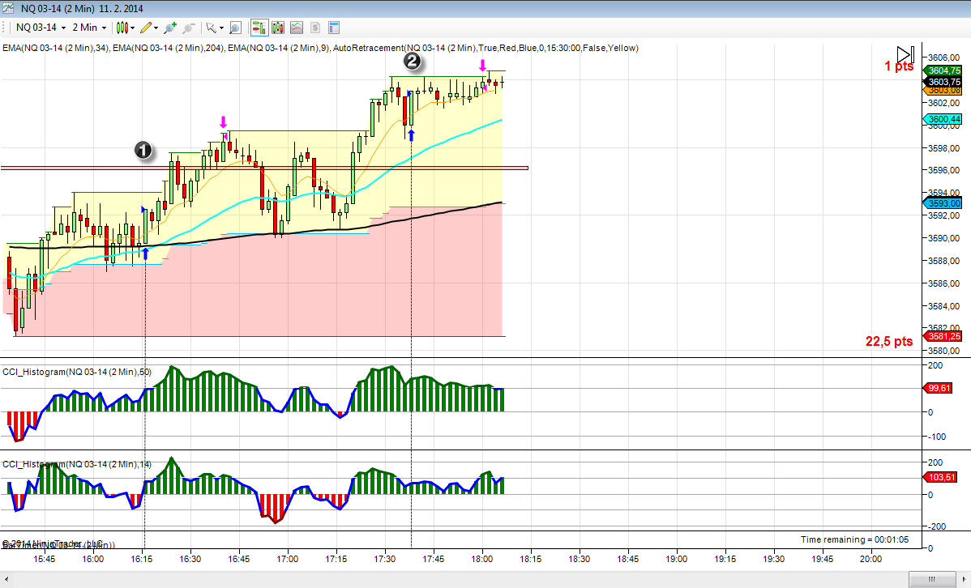Expand the cursor type dropdown arrow
Viewport: 971px width, 588px height.
click(222, 28)
